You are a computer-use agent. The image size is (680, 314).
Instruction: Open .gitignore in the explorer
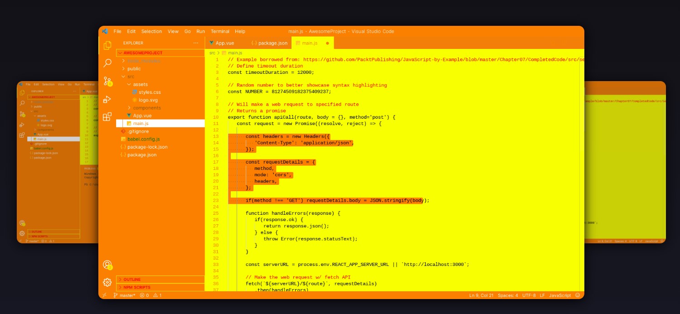(160, 131)
